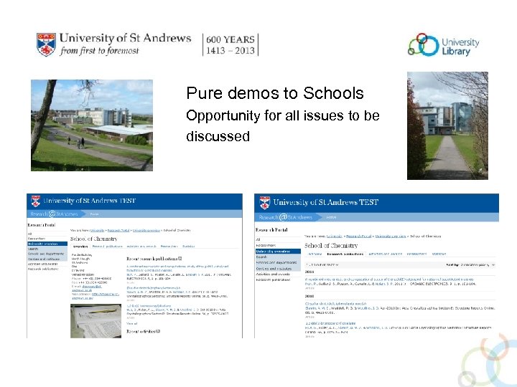Click Research@StAndrews logo in the right screenshot

[x=285, y=217]
